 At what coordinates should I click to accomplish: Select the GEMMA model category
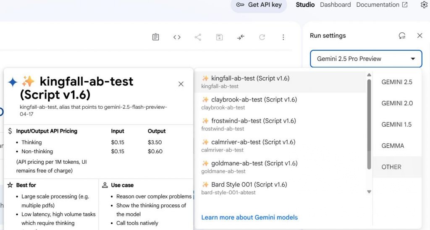393,146
